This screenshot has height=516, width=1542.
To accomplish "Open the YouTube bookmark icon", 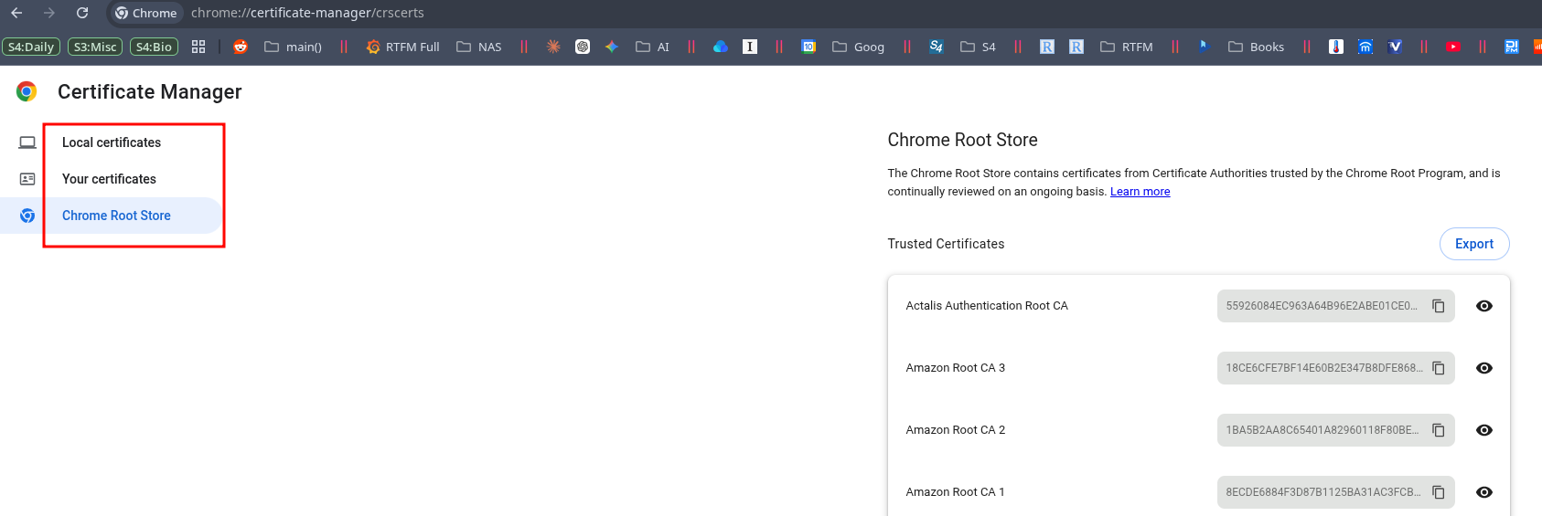I will tap(1453, 47).
